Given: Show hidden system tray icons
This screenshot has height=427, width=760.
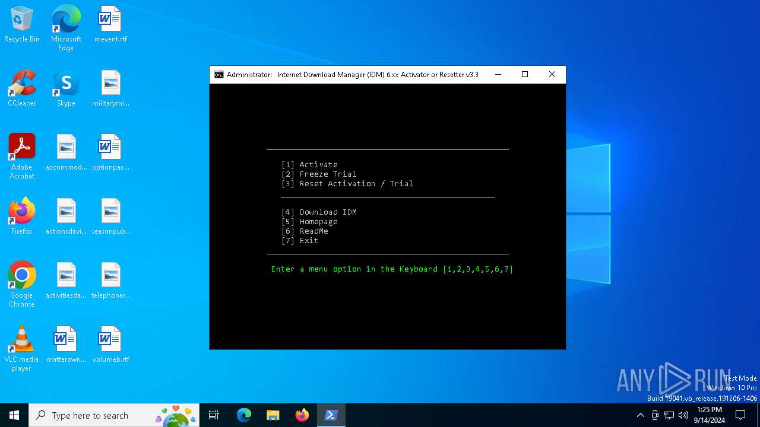Looking at the screenshot, I should (x=640, y=415).
